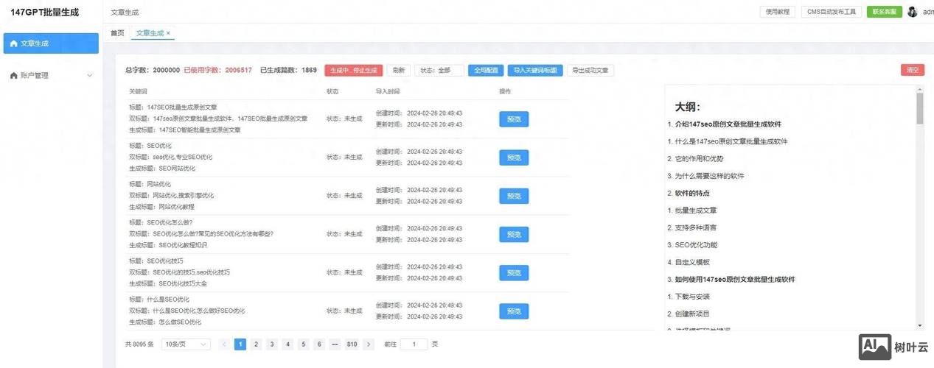Go to page 810 in pagination
The width and height of the screenshot is (934, 368).
click(x=352, y=344)
